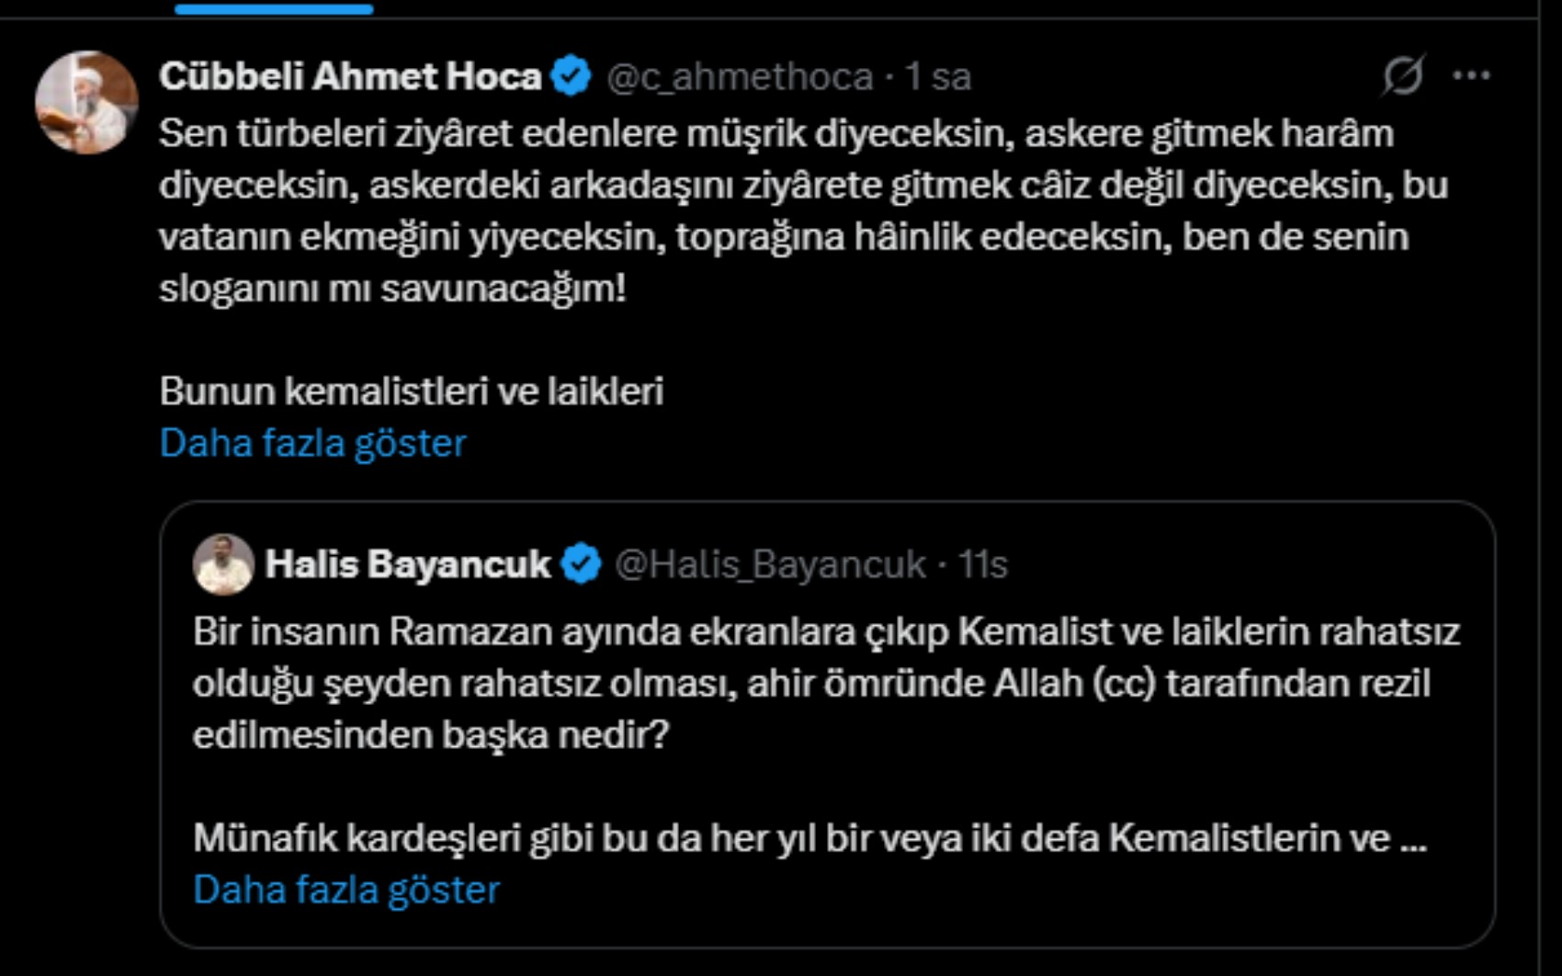Click the verified badge beside Halis Bayancuk
1562x976 pixels.
pyautogui.click(x=581, y=563)
